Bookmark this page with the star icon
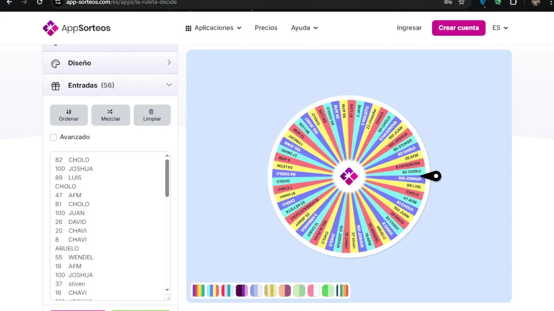The width and height of the screenshot is (554, 311). [x=461, y=2]
